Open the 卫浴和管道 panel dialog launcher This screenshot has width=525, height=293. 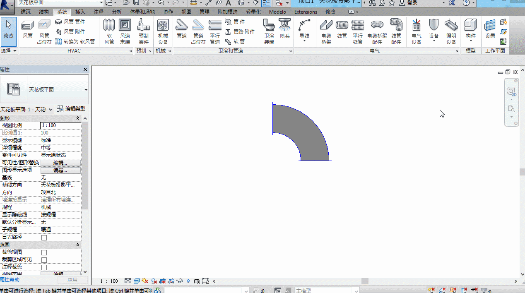291,51
